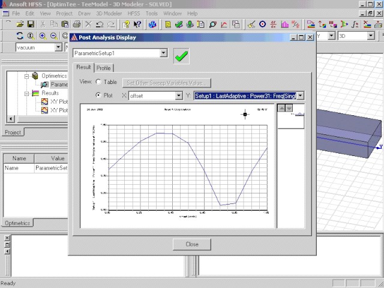The image size is (384, 288).
Task: Click the plot legend down arrow
Action: click(x=289, y=108)
